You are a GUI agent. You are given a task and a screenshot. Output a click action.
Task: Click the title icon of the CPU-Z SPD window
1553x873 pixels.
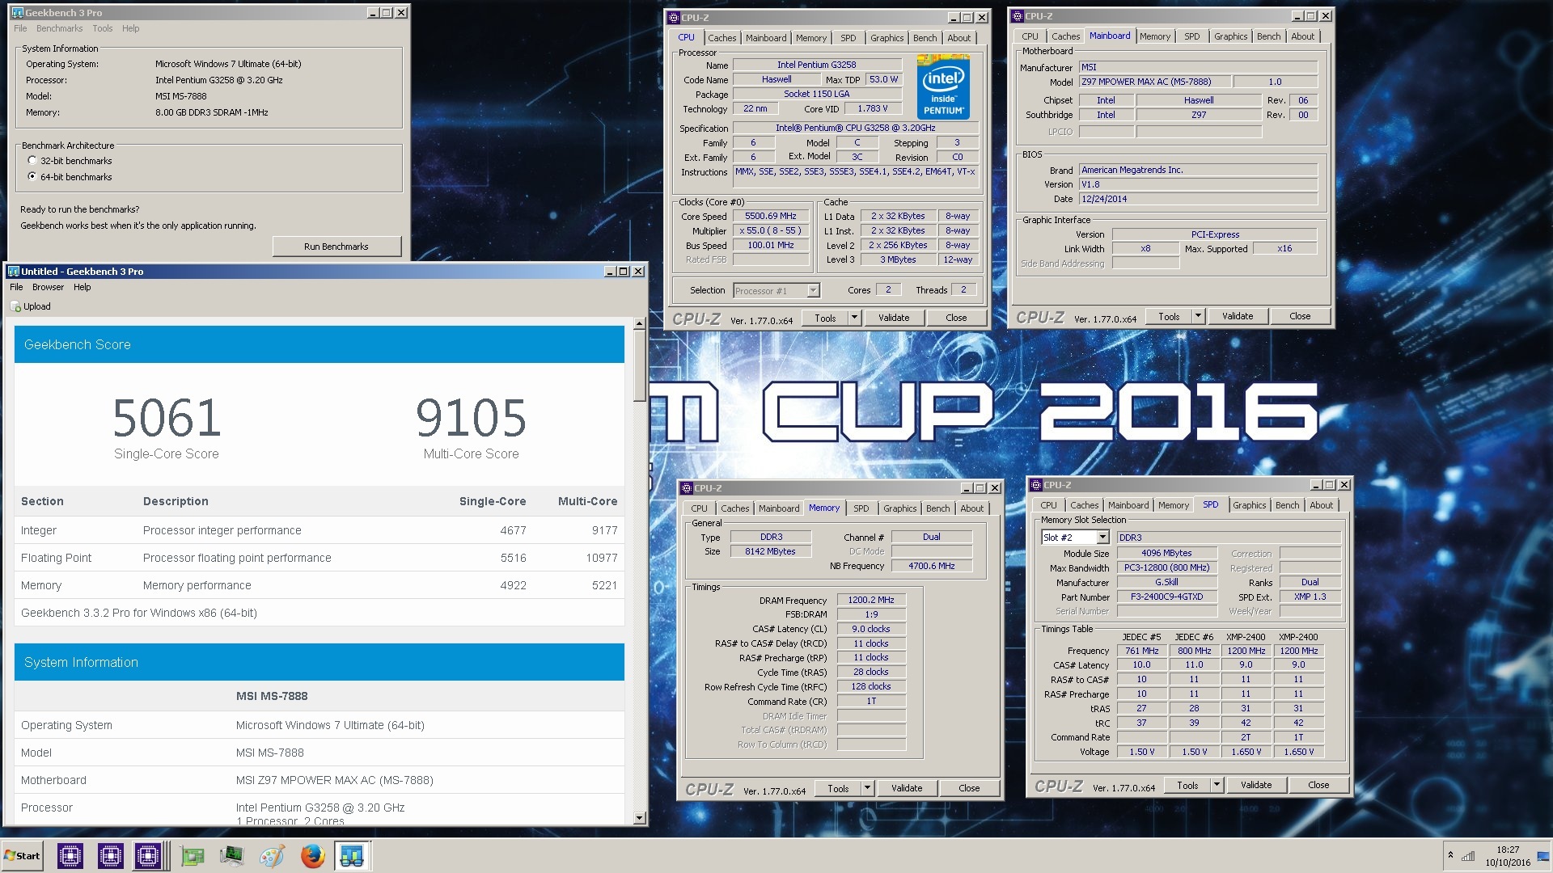[1036, 485]
